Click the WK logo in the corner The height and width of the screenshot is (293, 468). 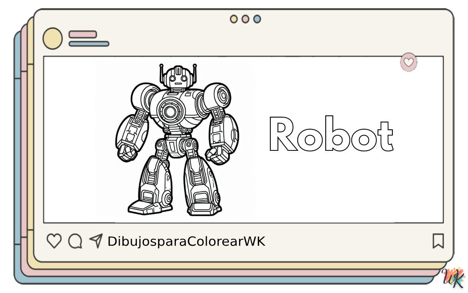click(x=454, y=278)
